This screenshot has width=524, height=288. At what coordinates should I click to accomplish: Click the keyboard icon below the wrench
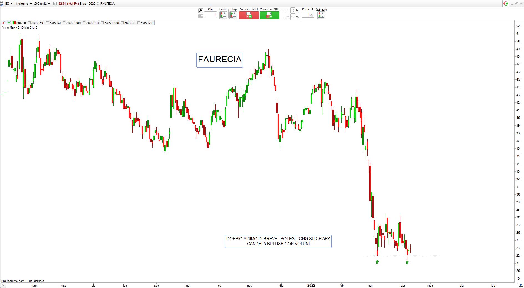[201, 16]
